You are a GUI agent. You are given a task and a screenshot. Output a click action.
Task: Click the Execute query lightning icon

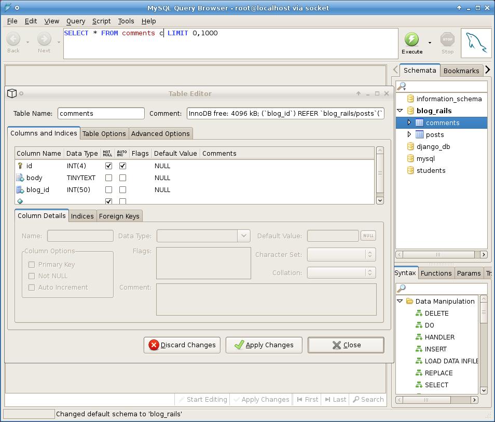pyautogui.click(x=411, y=39)
